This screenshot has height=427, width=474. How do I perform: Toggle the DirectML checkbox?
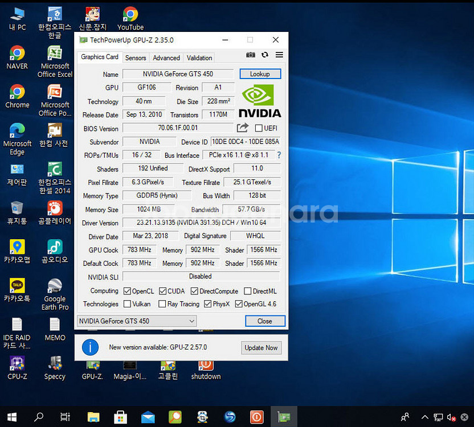click(248, 291)
